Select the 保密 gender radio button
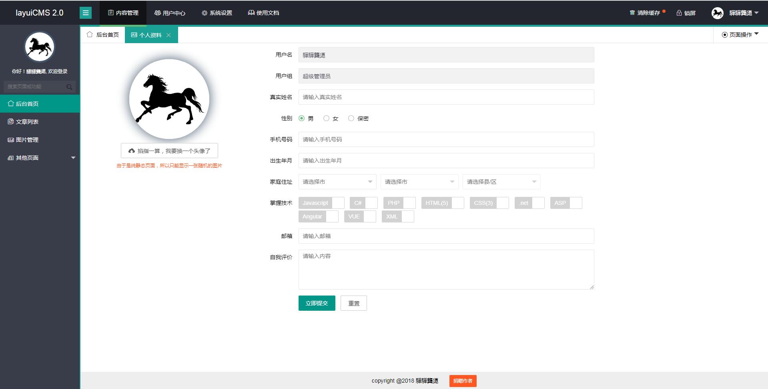 coord(351,118)
